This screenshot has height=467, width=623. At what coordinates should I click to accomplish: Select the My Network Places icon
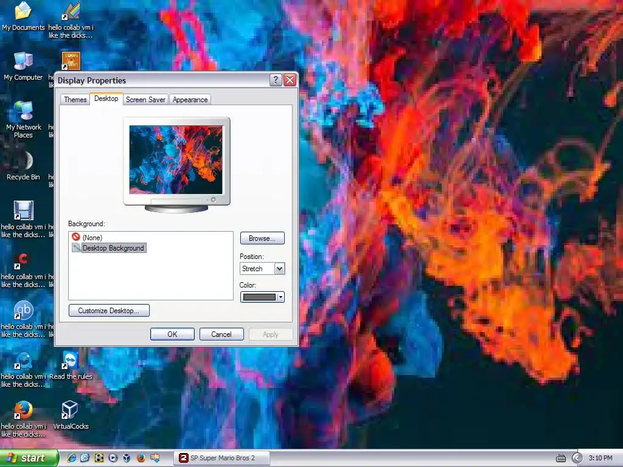tap(23, 111)
